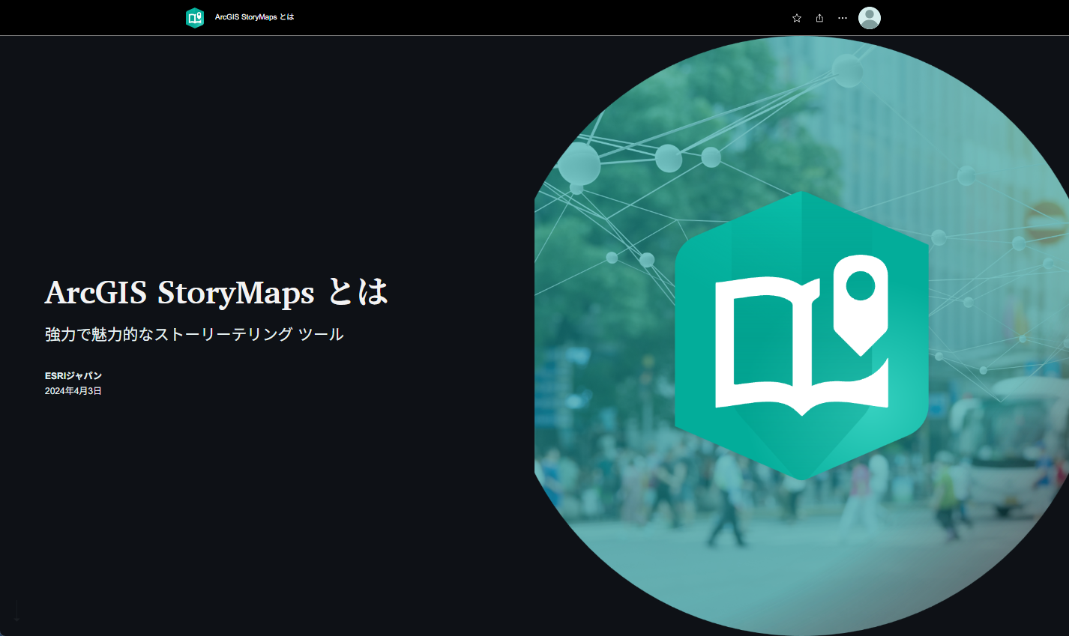Click the subtitle '強力で魅力的なストーリーテリング ツール'
The width and height of the screenshot is (1069, 636).
(x=193, y=335)
